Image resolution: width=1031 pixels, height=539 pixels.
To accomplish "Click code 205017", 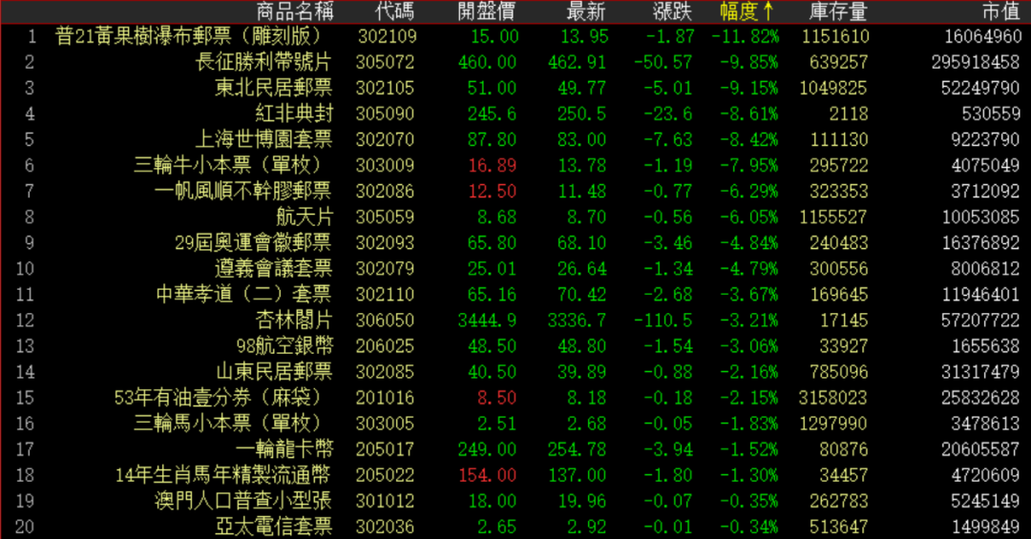I will tap(386, 449).
